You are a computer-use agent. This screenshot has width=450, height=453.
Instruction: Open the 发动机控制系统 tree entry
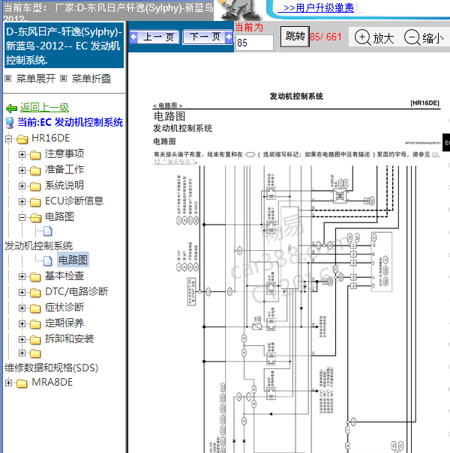[38, 246]
